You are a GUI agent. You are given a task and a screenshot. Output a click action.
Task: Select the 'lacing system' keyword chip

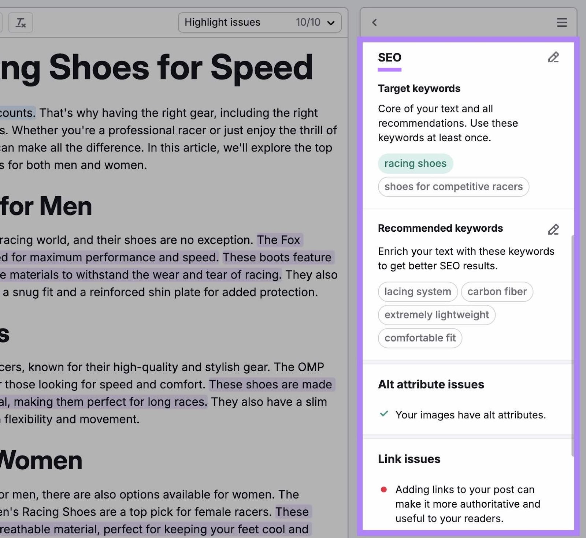point(418,292)
